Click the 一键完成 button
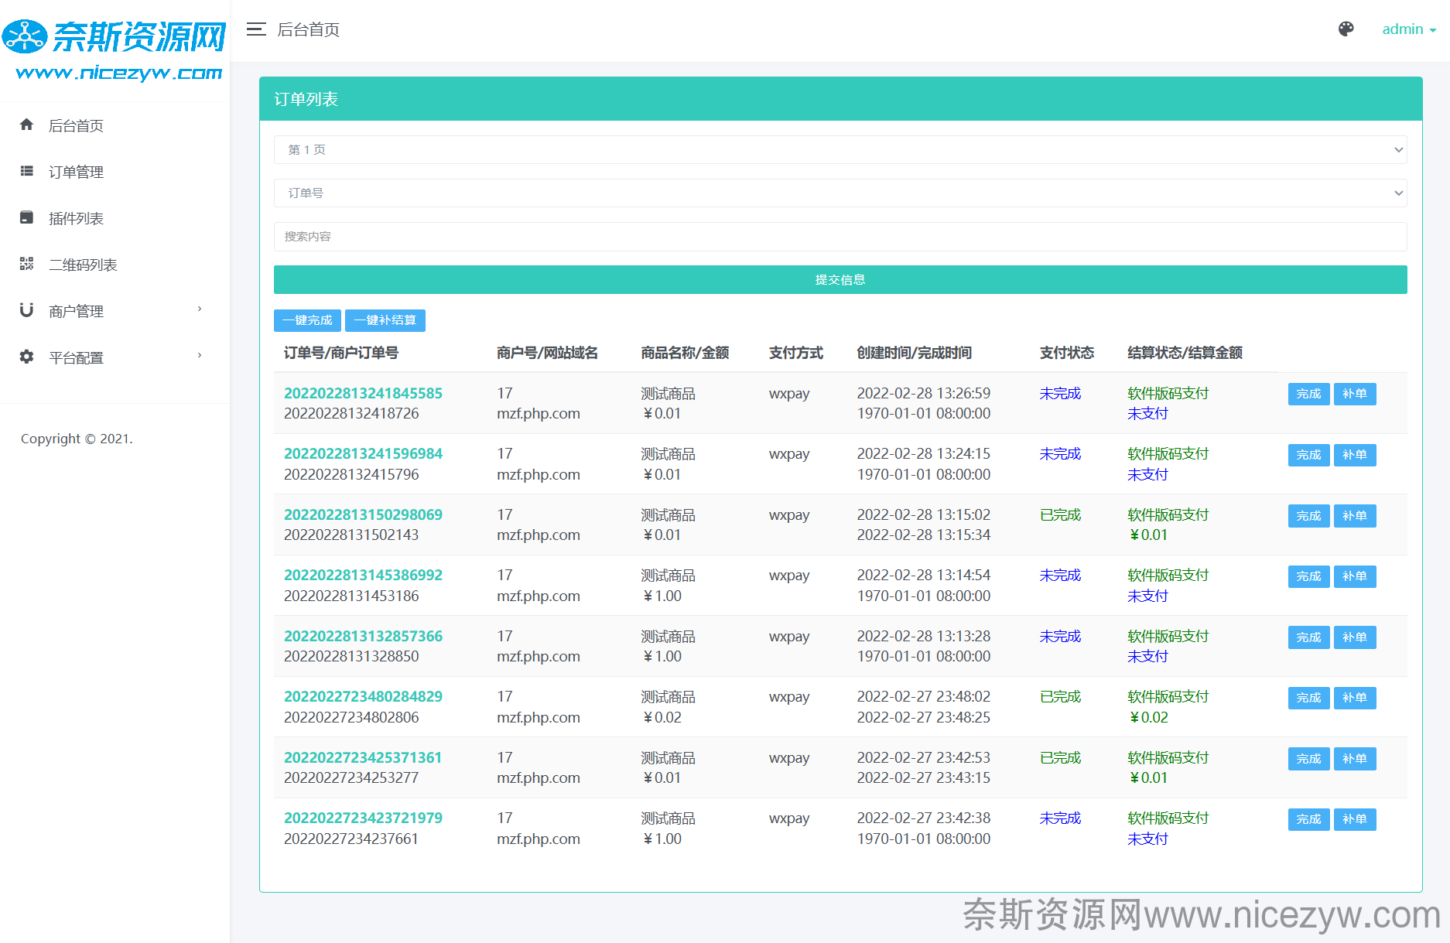1450x943 pixels. [307, 320]
